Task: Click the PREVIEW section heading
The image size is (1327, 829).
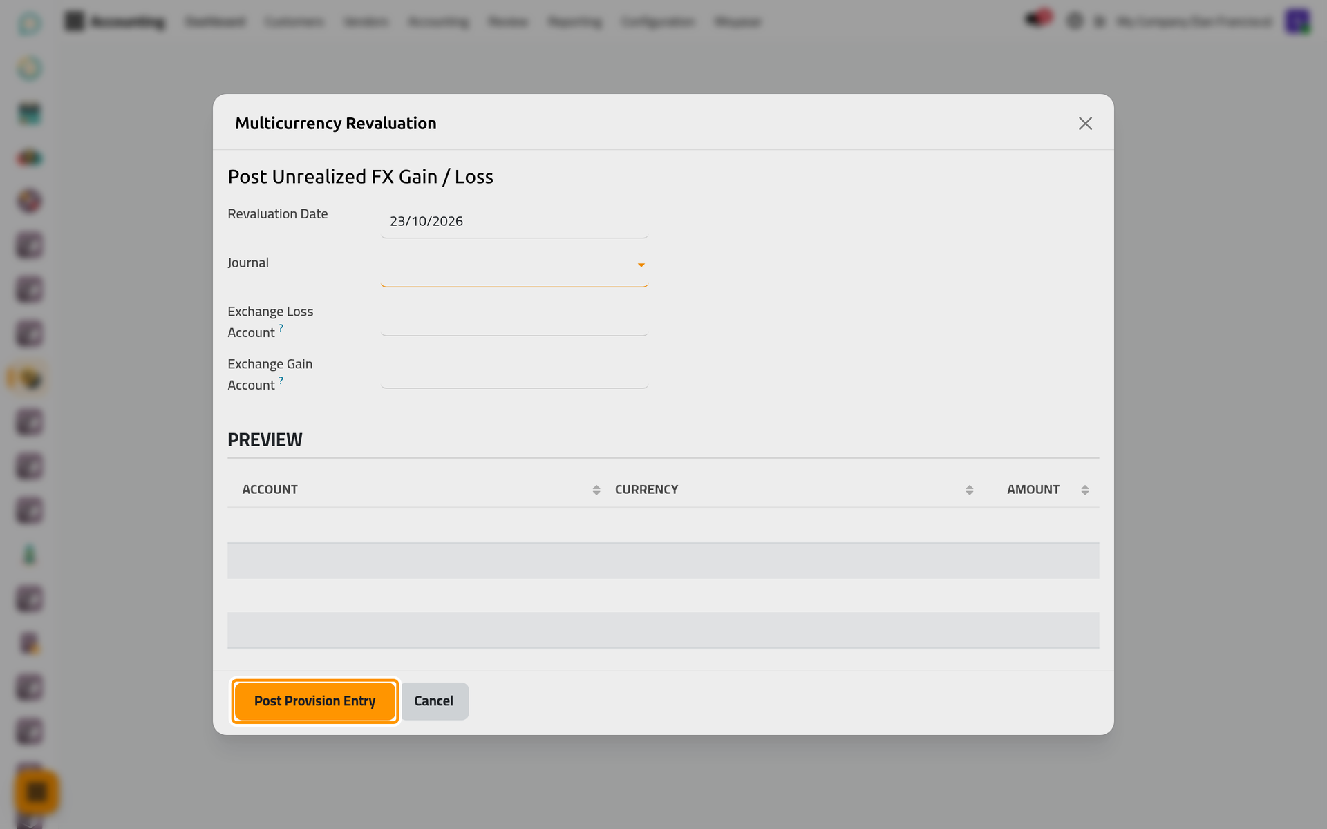Action: pos(265,439)
